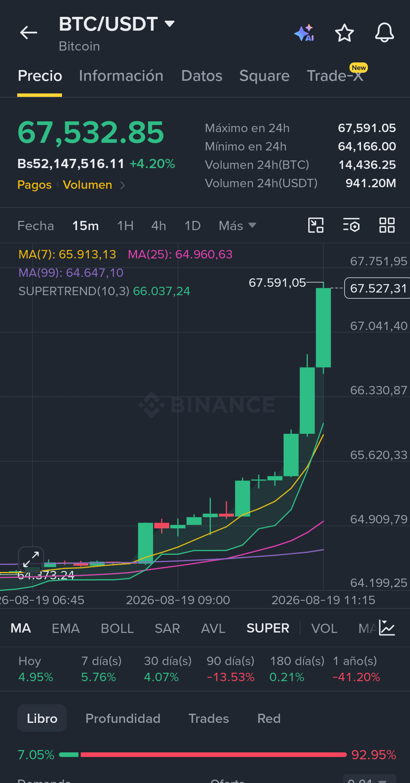Tap the 7 día(s) performance entry
The height and width of the screenshot is (783, 410).
point(101,669)
